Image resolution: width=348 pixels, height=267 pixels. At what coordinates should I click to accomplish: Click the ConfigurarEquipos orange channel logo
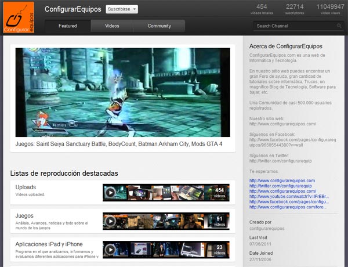19,17
